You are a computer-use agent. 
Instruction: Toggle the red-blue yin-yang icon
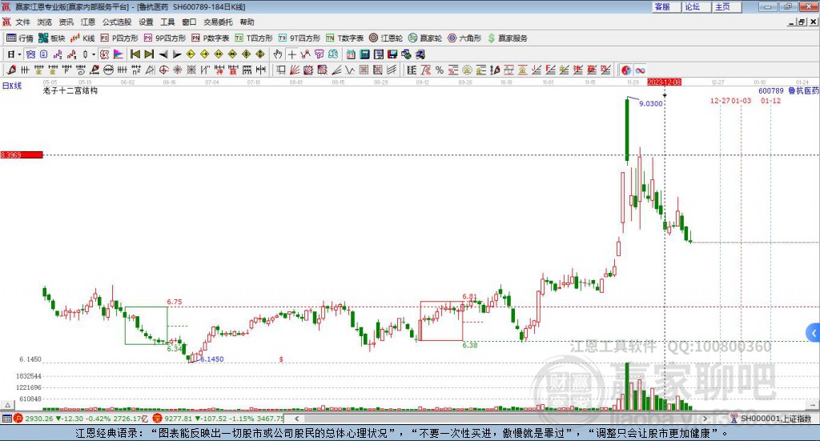click(x=626, y=70)
